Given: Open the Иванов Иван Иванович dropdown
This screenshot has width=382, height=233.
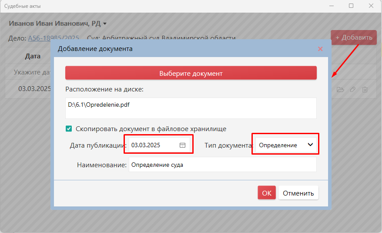Looking at the screenshot, I should point(58,24).
